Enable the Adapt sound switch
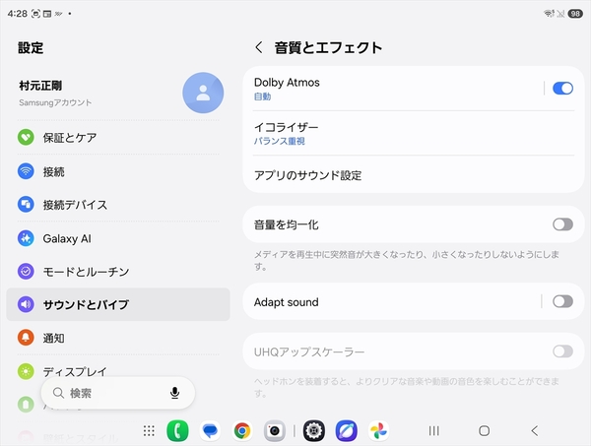 [x=562, y=301]
